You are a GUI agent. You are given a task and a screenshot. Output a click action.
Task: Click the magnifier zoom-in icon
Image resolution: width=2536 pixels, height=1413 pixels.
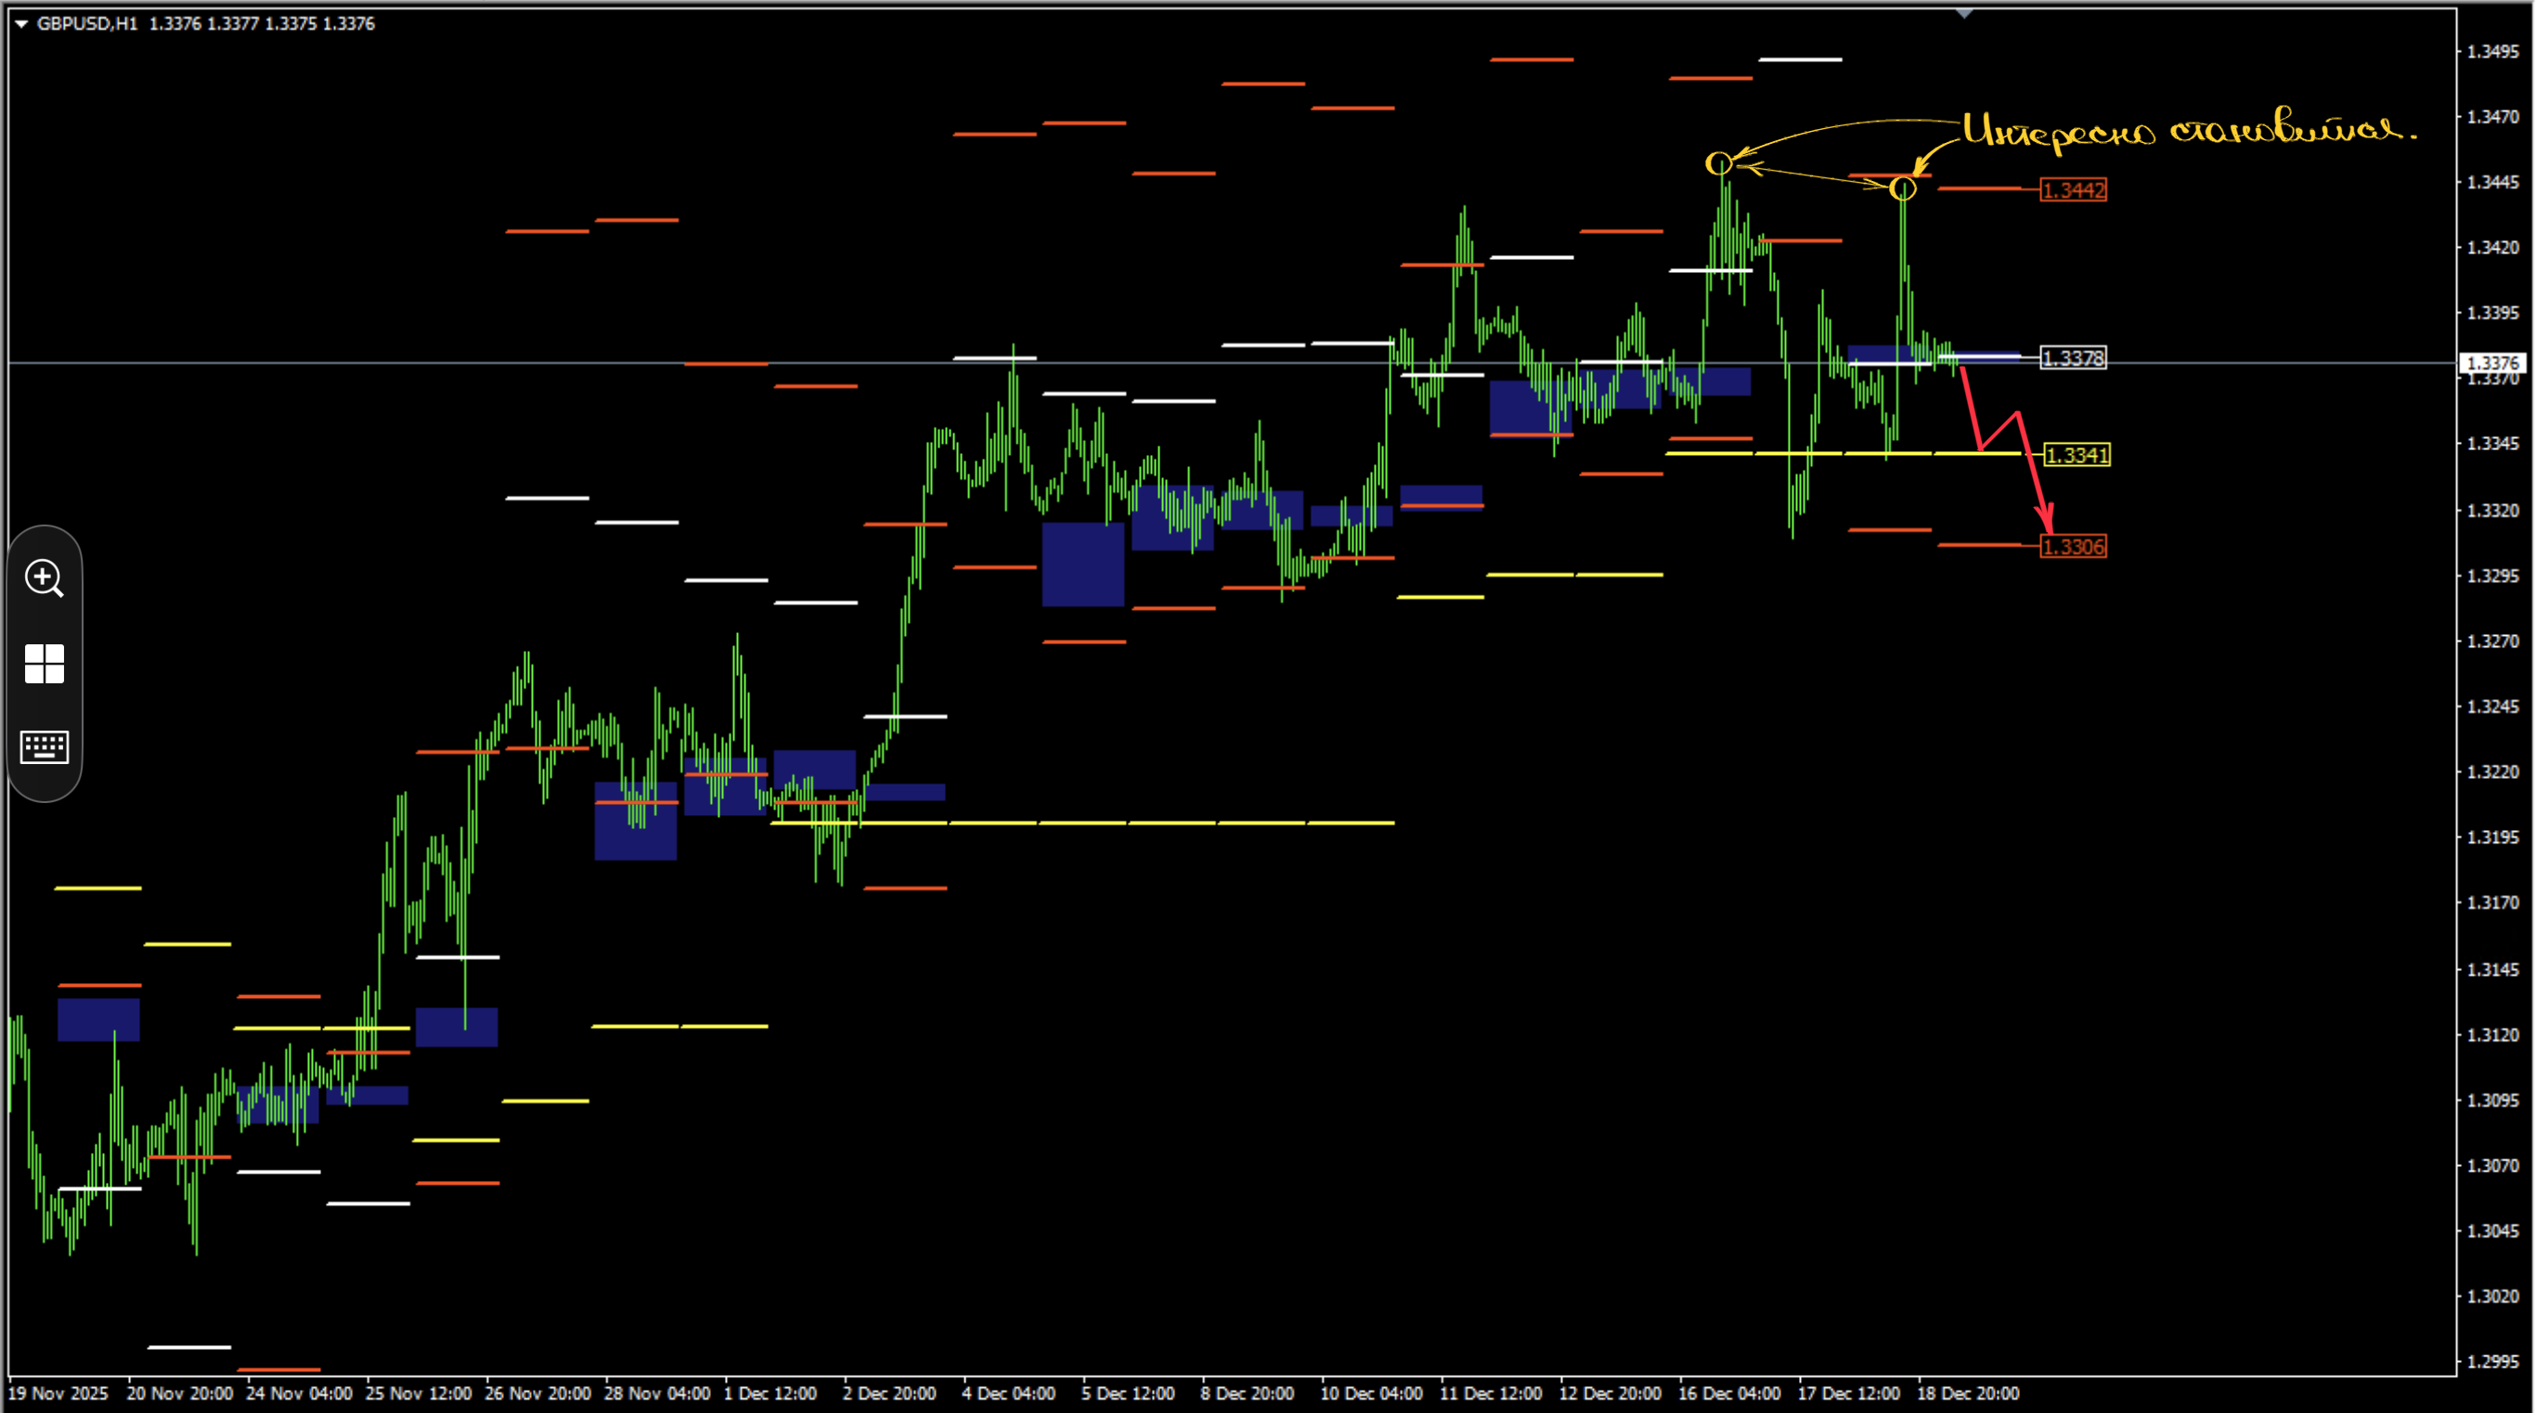point(45,579)
